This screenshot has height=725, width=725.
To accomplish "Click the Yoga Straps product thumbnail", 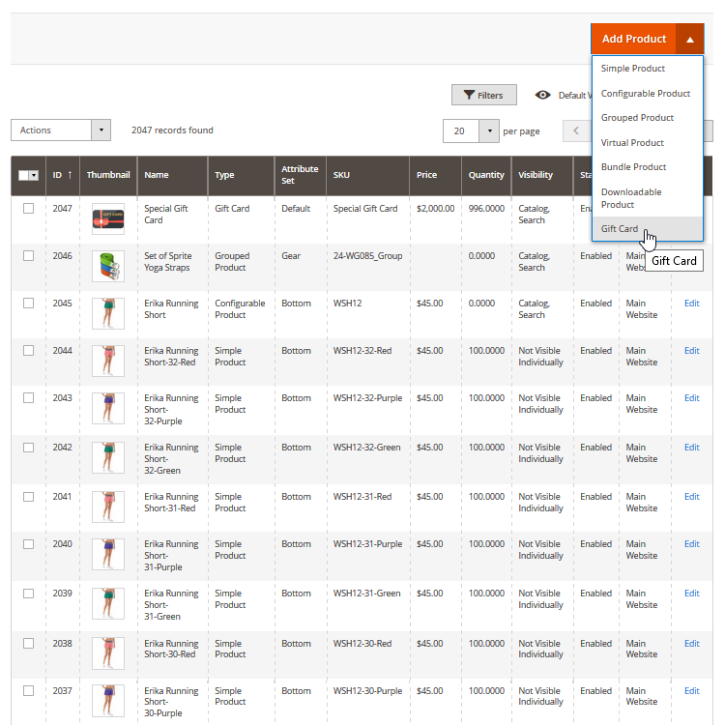I will pyautogui.click(x=107, y=266).
